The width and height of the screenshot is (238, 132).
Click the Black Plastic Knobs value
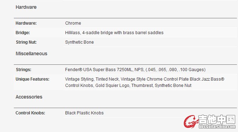coord(84,113)
